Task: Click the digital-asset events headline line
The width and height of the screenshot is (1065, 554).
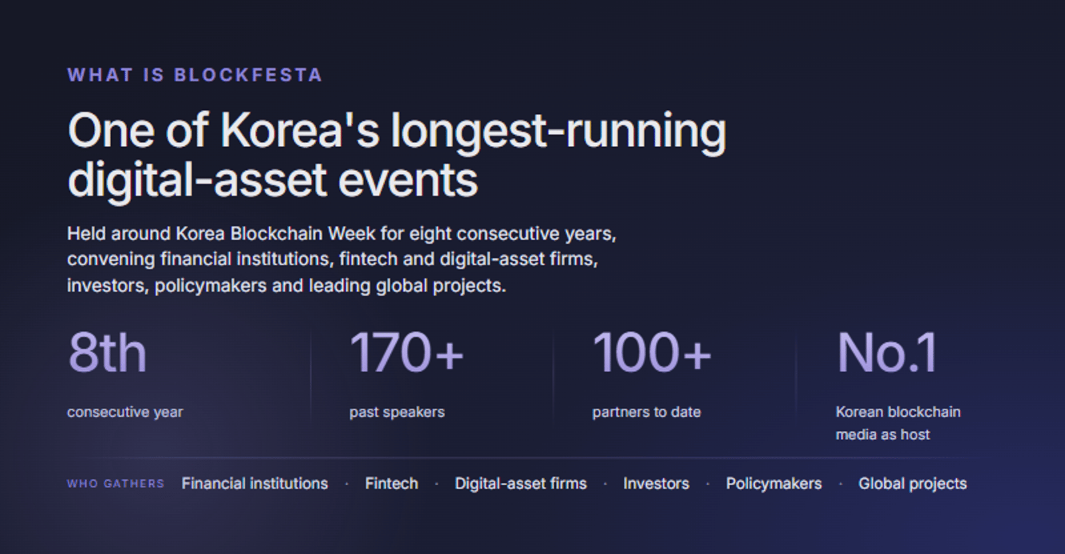Action: pos(273,180)
